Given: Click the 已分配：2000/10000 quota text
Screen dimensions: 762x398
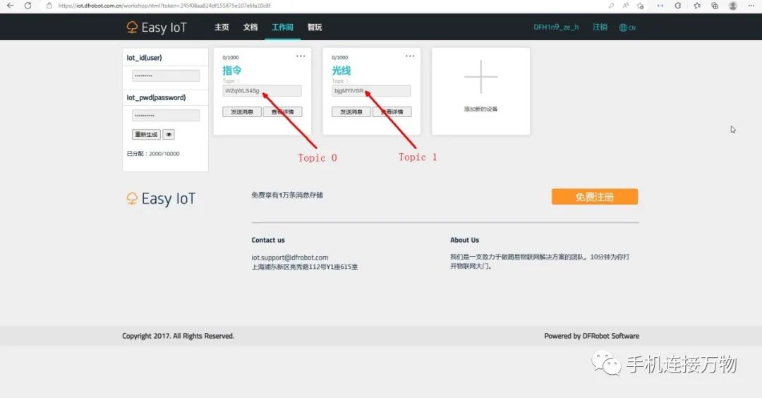Looking at the screenshot, I should click(x=153, y=154).
